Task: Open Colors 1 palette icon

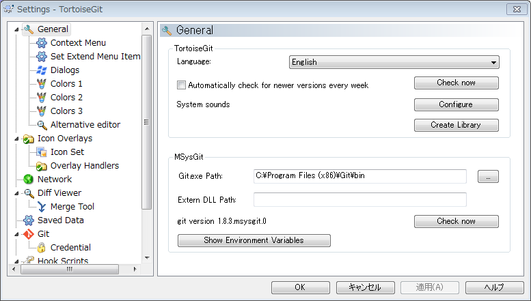Action: point(41,83)
